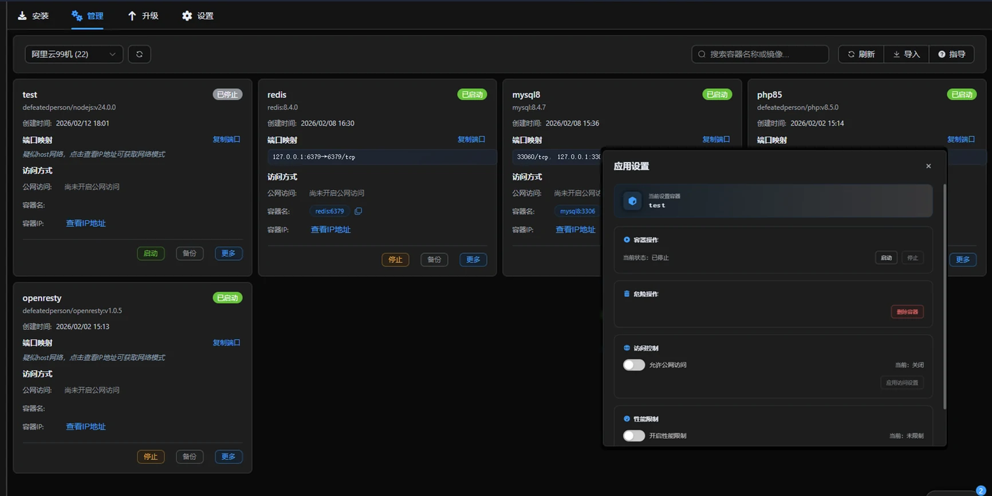Switch to the 安装 tab
Image resolution: width=992 pixels, height=496 pixels.
(x=33, y=15)
